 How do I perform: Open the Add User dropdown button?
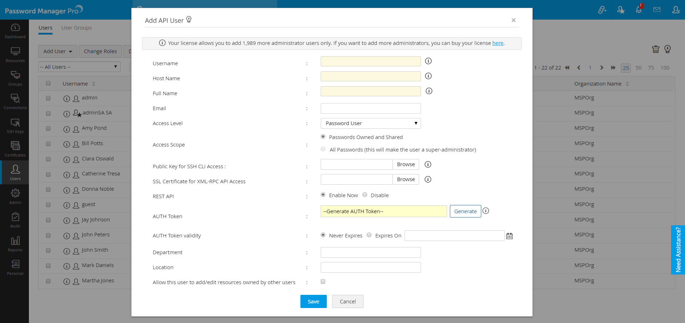tap(58, 51)
